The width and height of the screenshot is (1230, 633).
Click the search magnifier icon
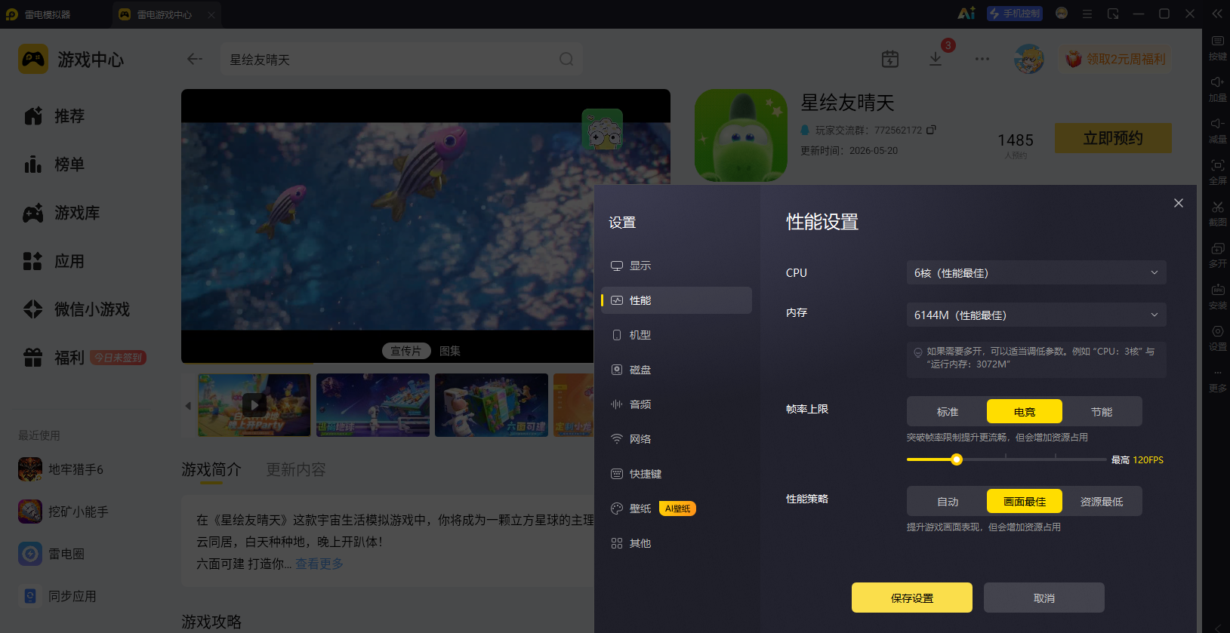[566, 59]
